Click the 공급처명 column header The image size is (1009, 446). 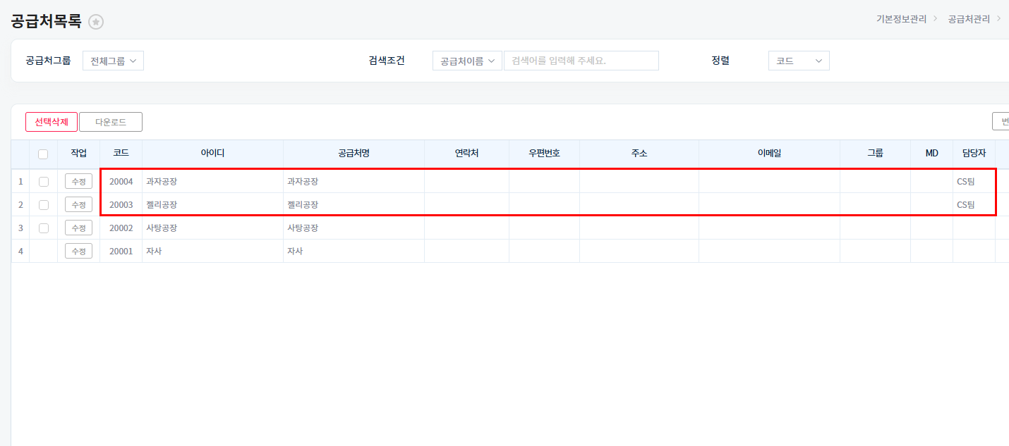point(354,153)
